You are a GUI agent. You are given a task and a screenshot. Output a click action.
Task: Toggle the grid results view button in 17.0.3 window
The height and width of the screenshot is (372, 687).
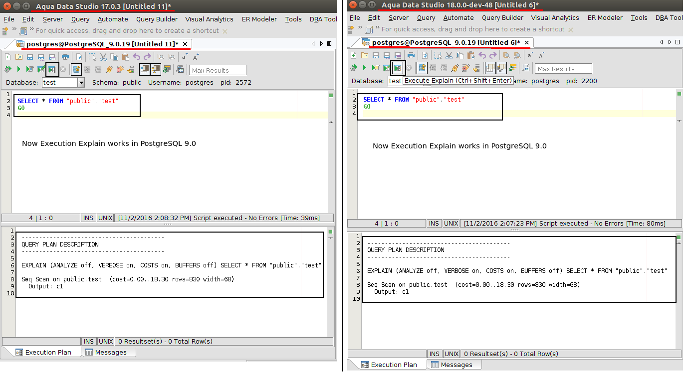(145, 69)
